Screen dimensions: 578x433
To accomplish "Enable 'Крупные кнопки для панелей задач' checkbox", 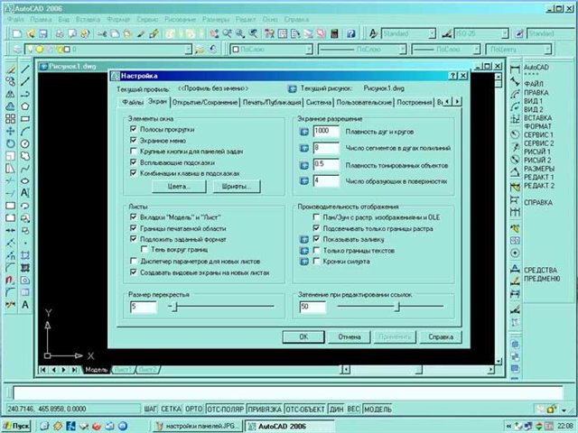I will coord(133,151).
